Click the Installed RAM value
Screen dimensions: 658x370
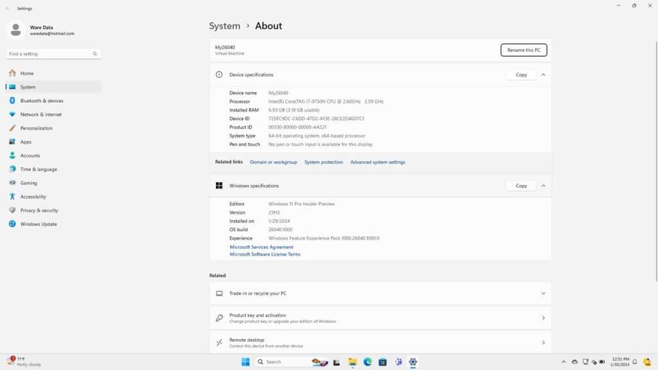point(294,110)
